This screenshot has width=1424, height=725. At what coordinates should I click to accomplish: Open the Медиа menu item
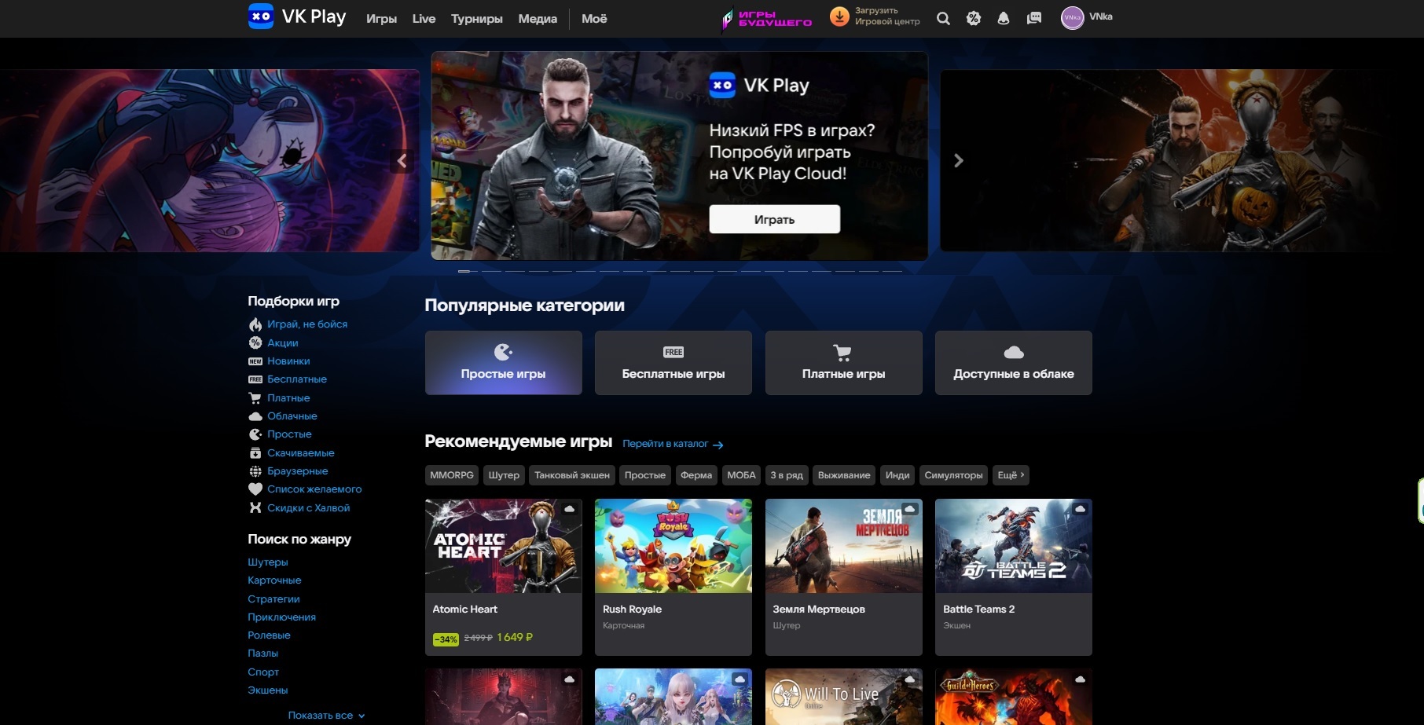(x=538, y=19)
